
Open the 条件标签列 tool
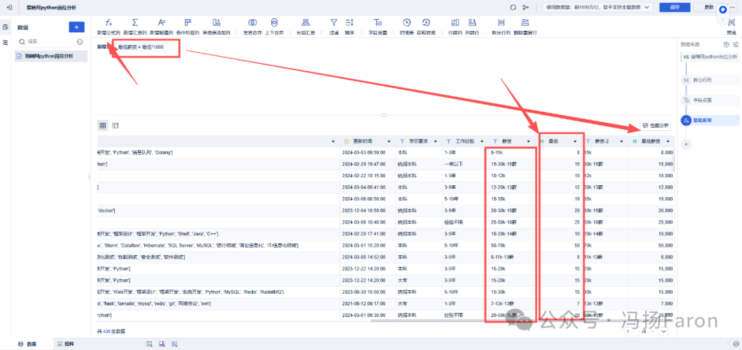point(188,27)
